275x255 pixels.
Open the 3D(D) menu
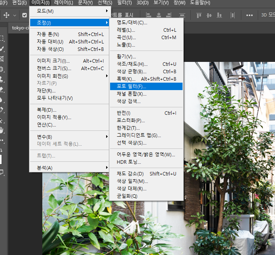(x=143, y=3)
